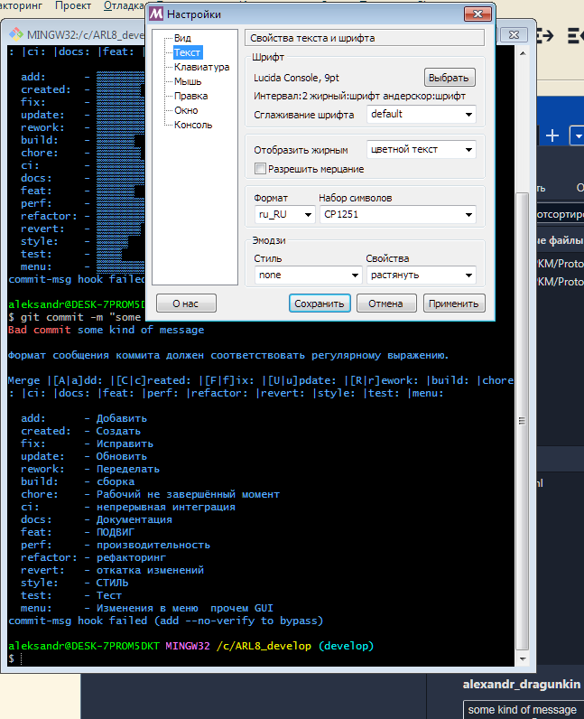
Task: Open the Сглаживание шрифта dropdown
Action: 421,114
